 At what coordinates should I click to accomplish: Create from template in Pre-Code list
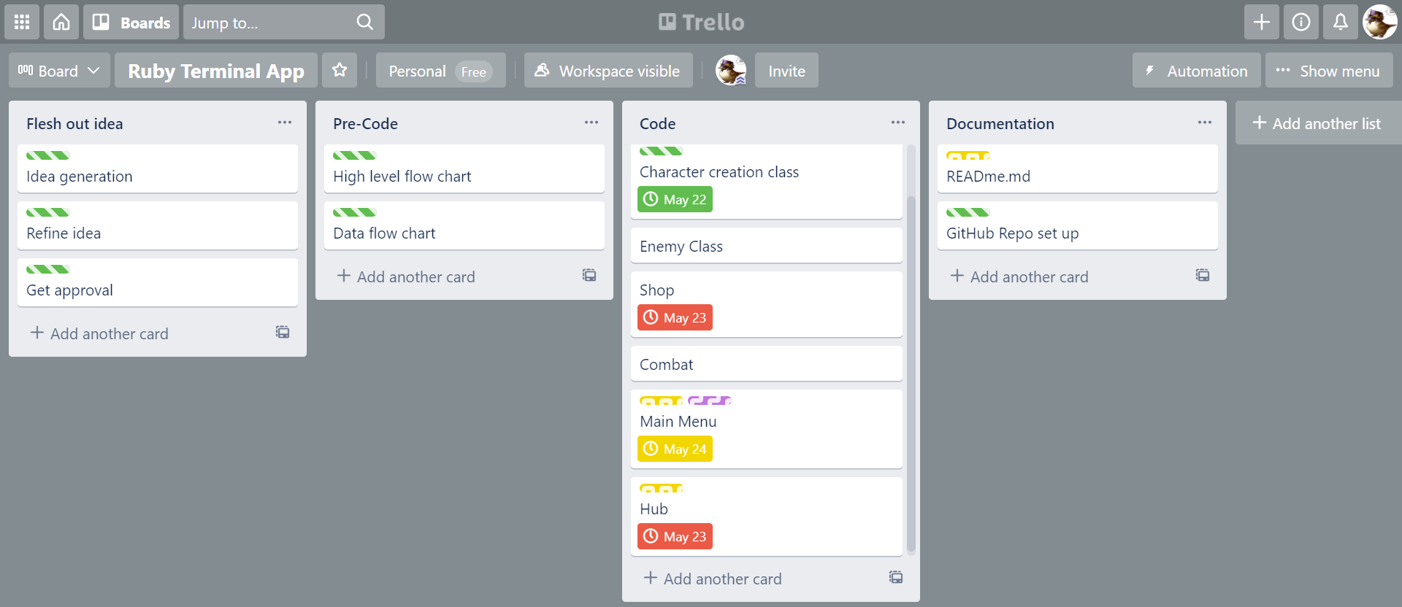tap(589, 276)
